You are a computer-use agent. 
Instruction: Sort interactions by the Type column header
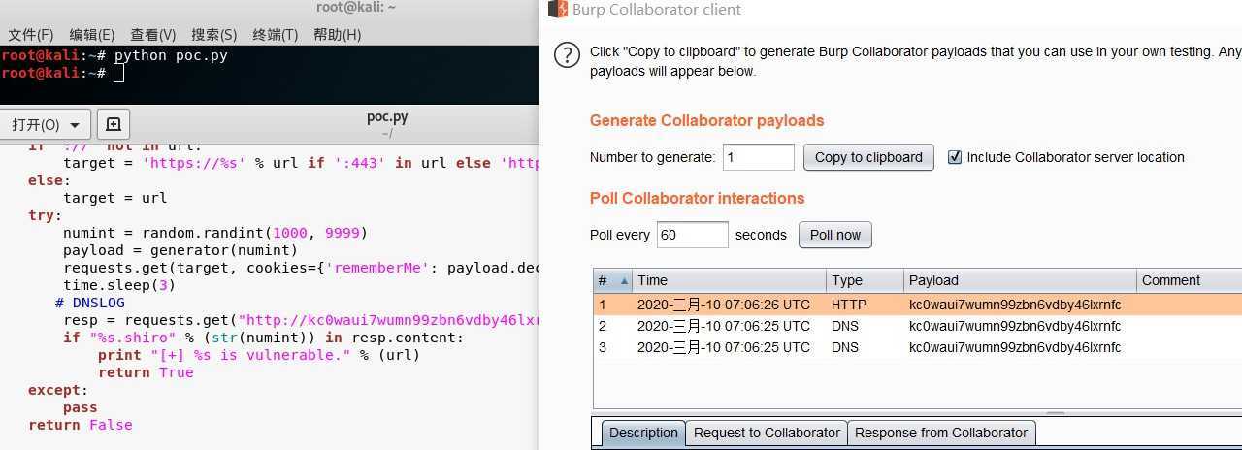pyautogui.click(x=865, y=280)
